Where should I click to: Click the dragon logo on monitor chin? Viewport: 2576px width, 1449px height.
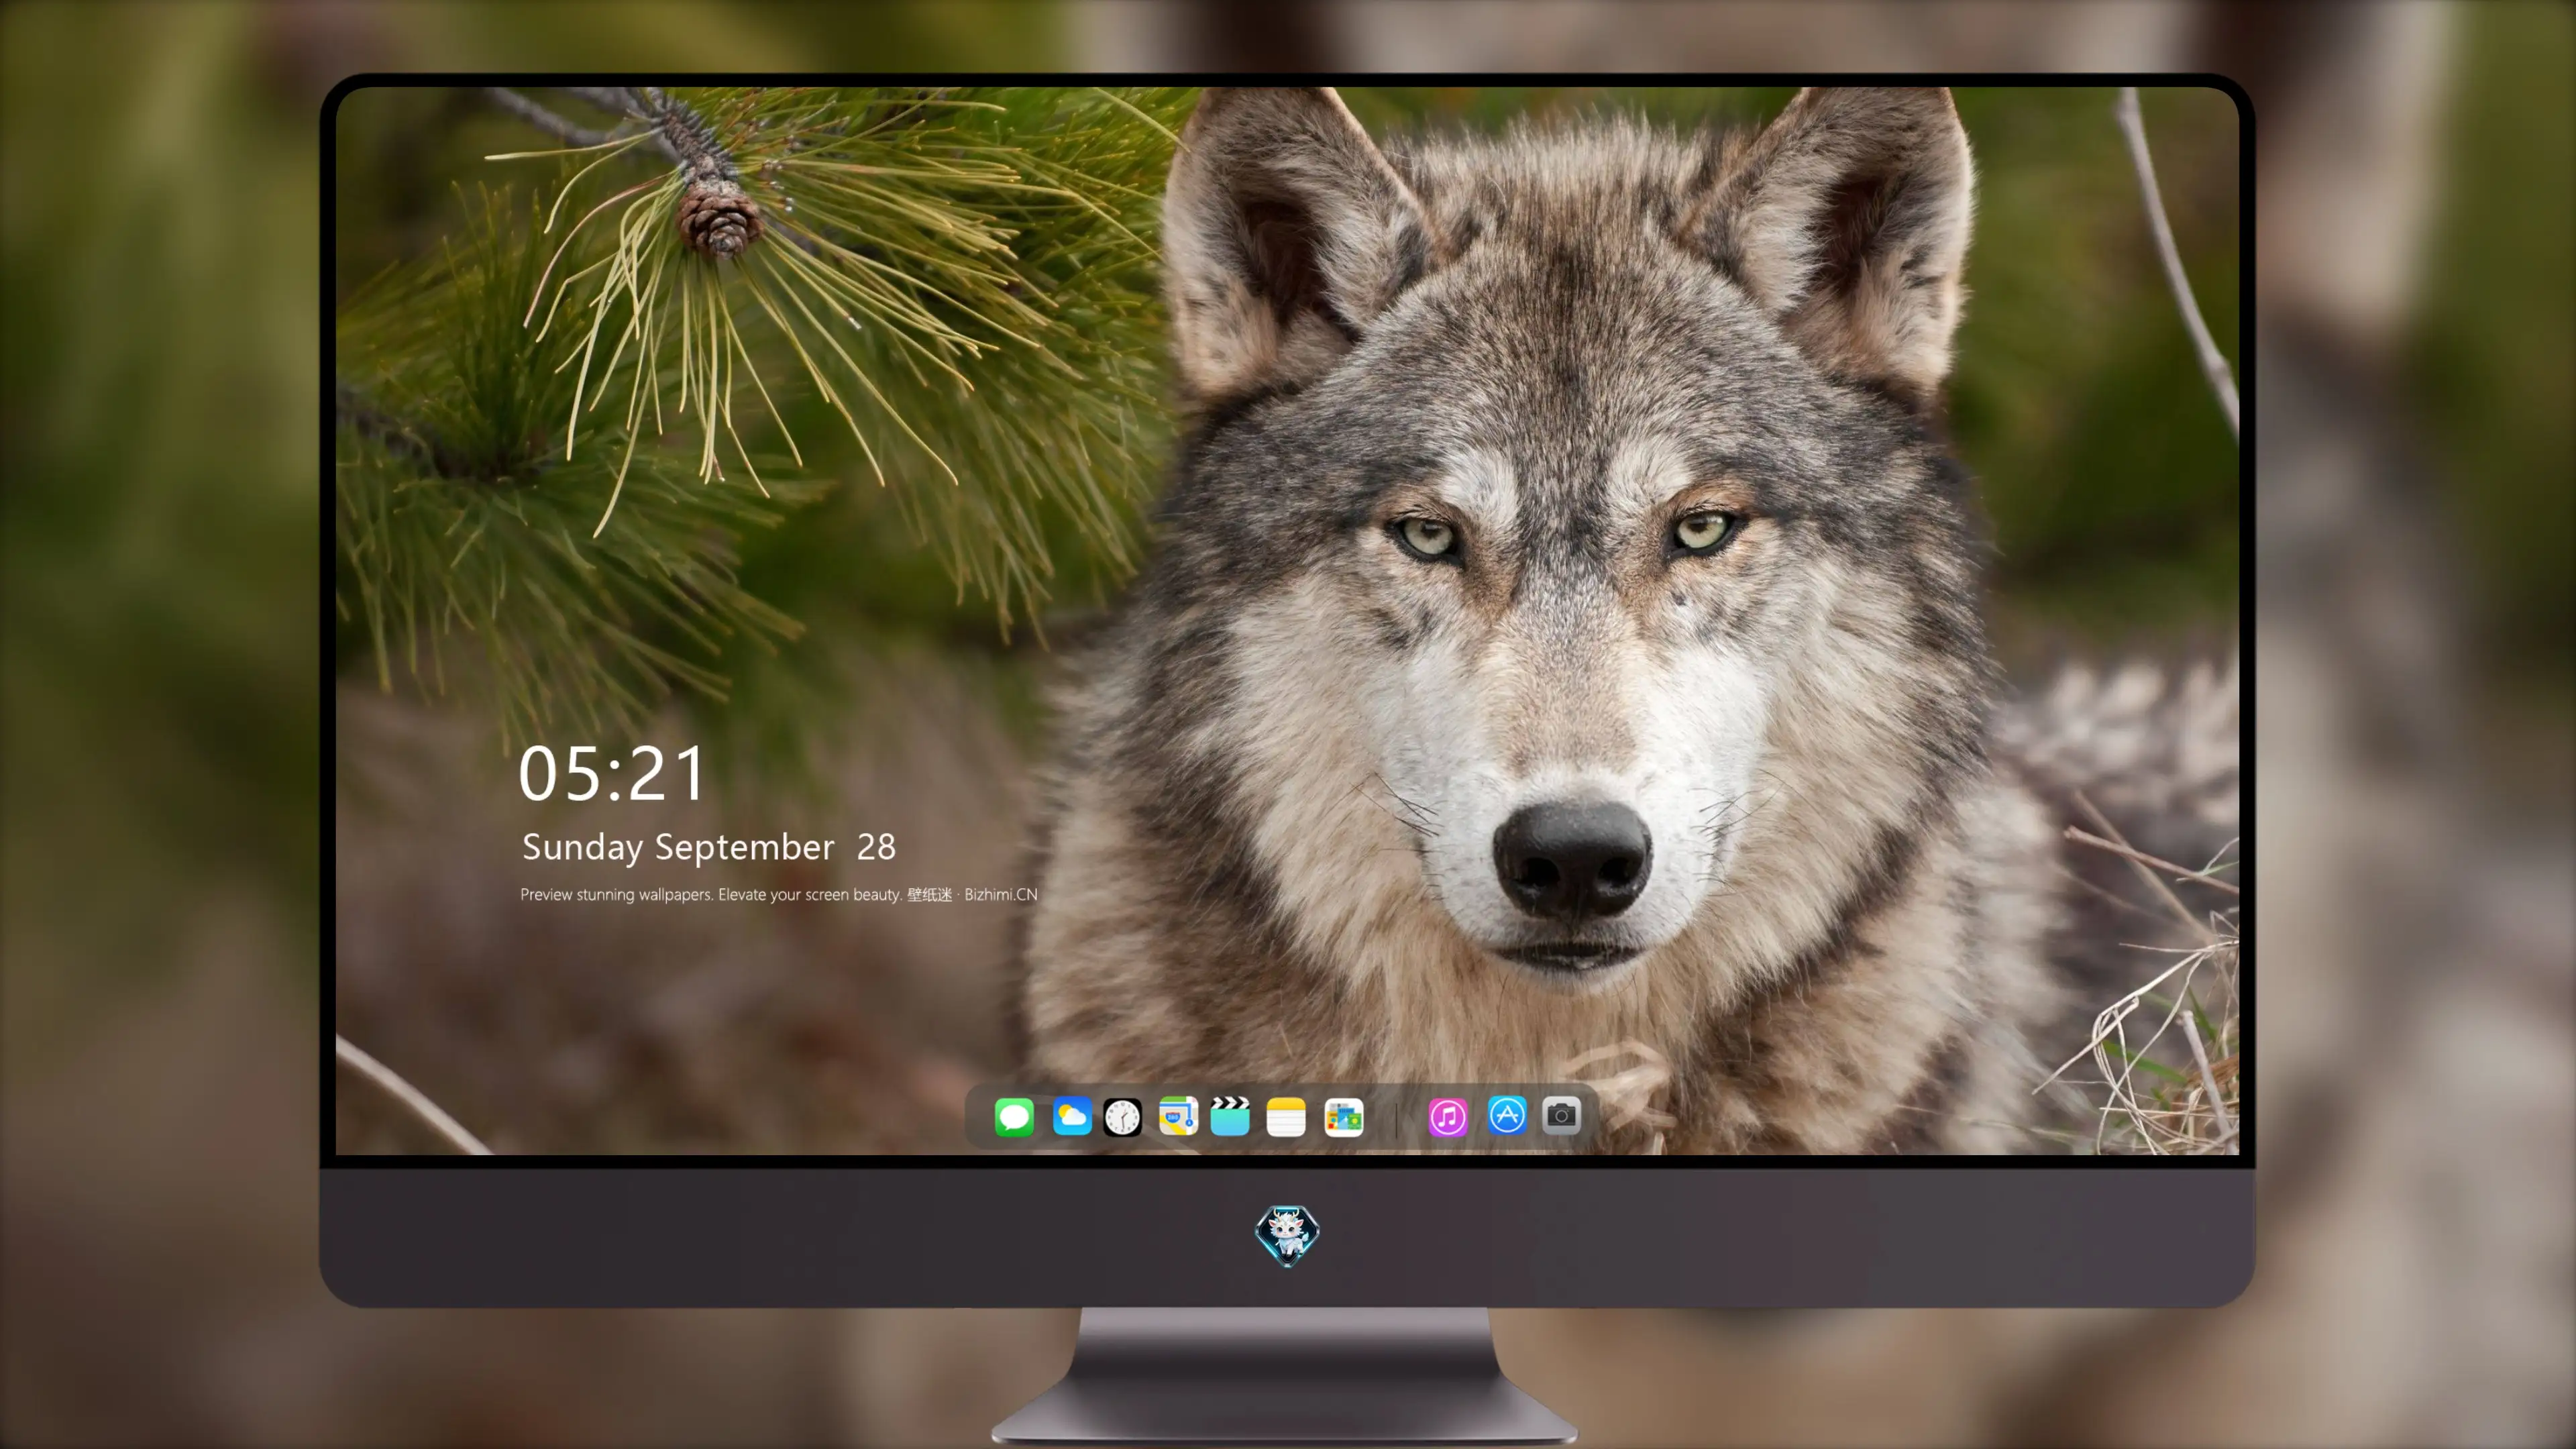point(1287,1236)
